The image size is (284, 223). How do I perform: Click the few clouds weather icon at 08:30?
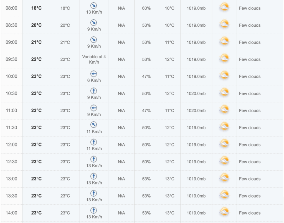pyautogui.click(x=224, y=24)
